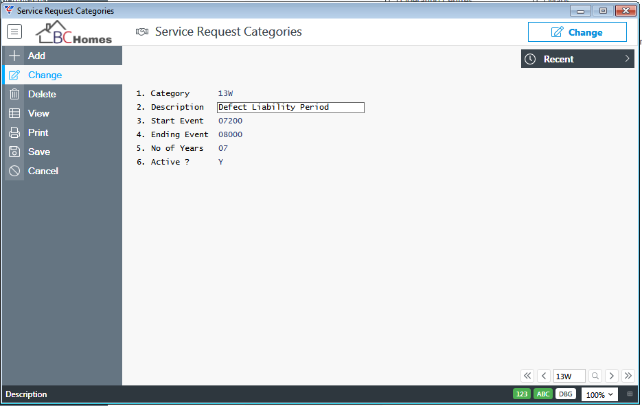Close the Service Request Categories window

626,11
